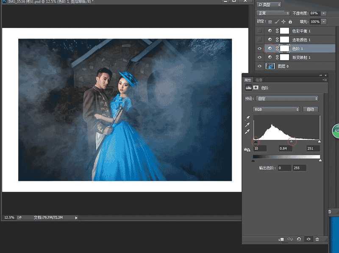The width and height of the screenshot is (339, 253).
Task: Select the 属性 panel tab
Action: (x=247, y=80)
